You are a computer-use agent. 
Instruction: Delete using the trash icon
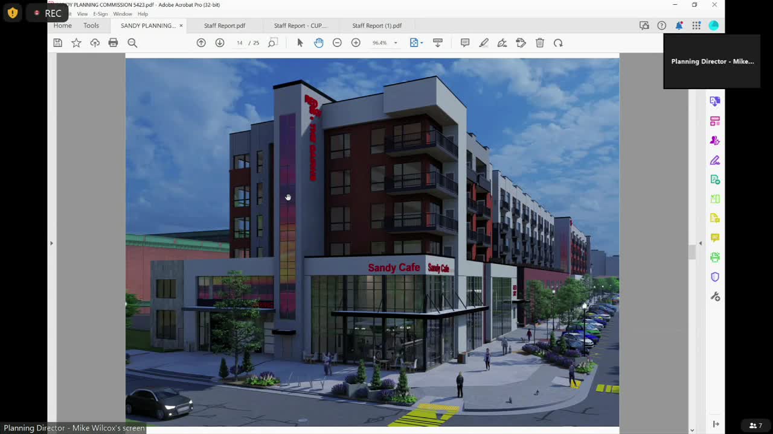coord(540,43)
